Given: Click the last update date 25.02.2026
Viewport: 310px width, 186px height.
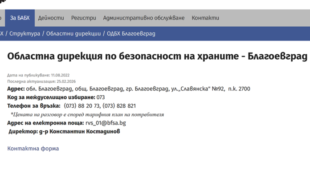Looking at the screenshot, I should coord(66,81).
